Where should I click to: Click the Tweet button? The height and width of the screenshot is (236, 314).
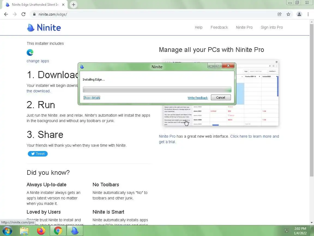(x=38, y=154)
